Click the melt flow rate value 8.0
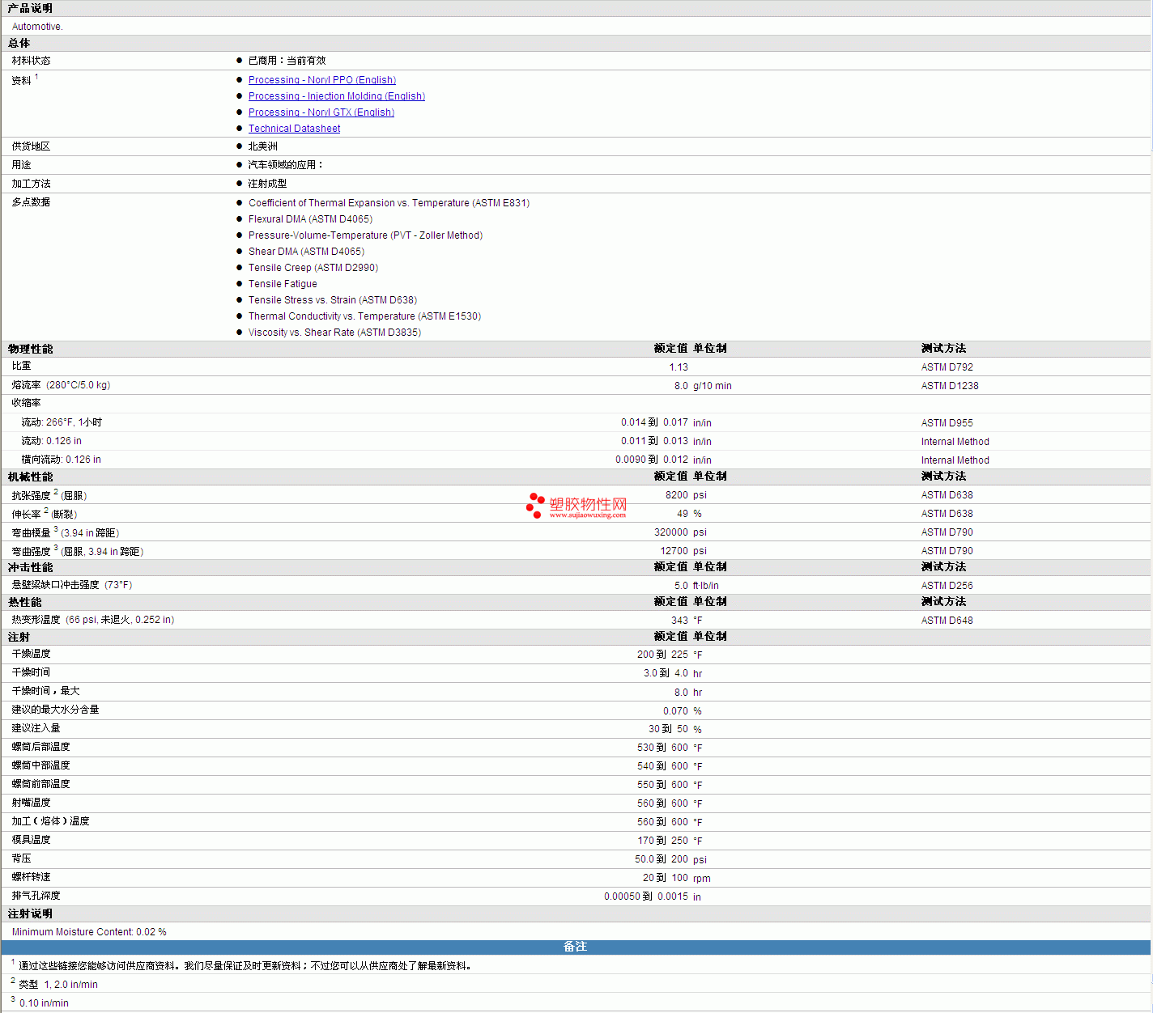 [x=681, y=386]
